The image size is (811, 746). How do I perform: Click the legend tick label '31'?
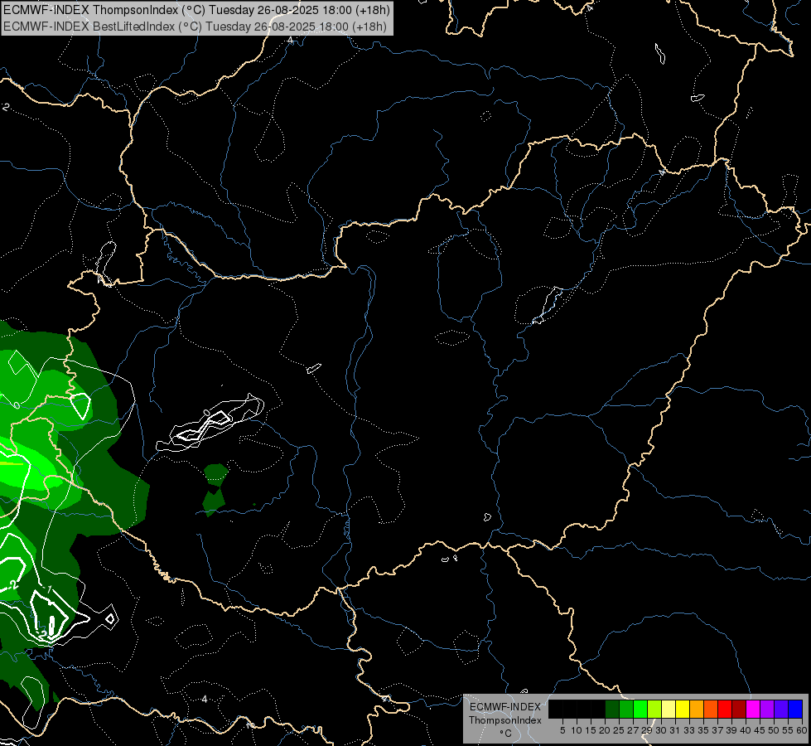point(675,730)
